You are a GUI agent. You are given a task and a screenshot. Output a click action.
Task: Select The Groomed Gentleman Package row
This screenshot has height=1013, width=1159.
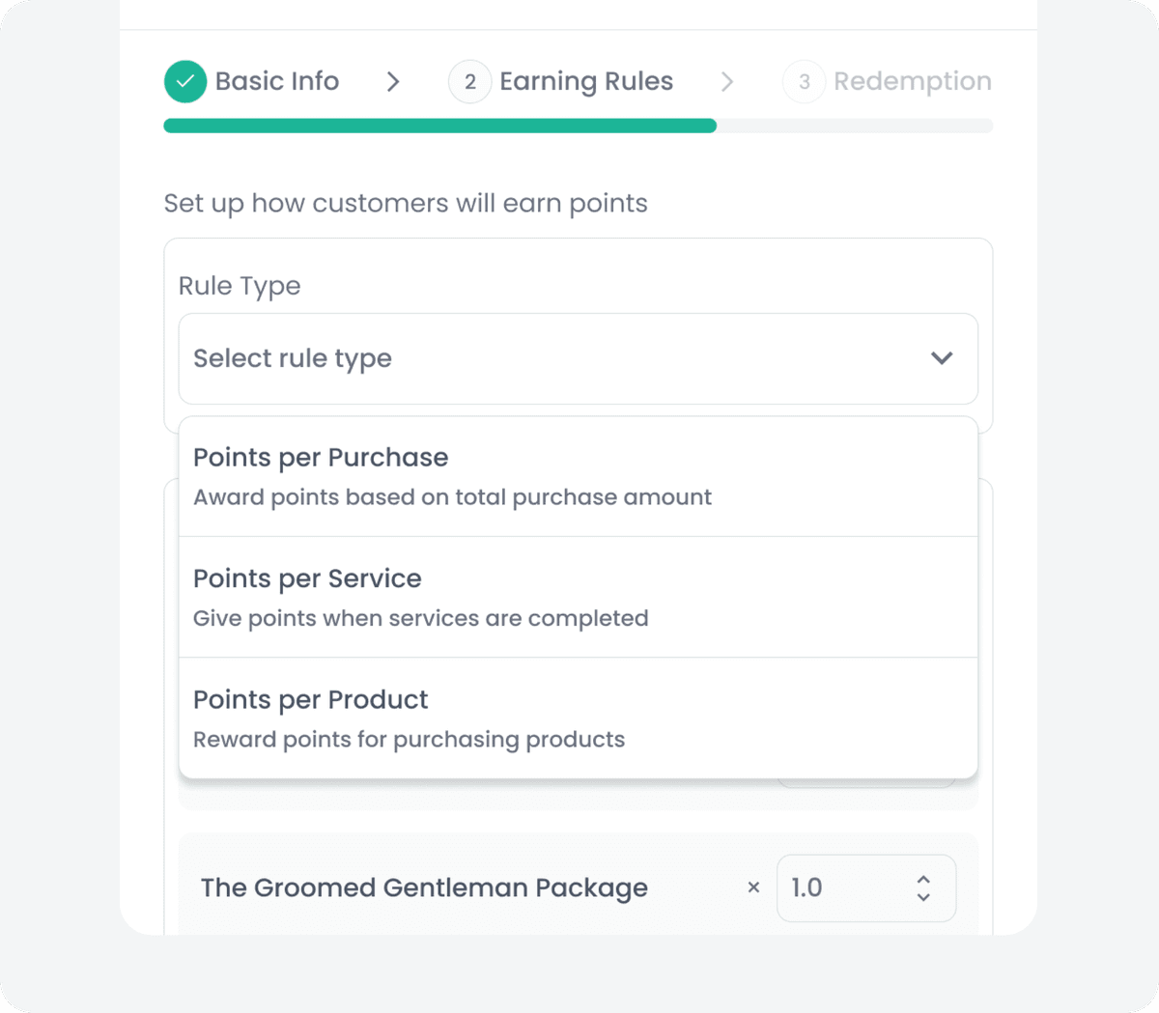click(x=423, y=887)
